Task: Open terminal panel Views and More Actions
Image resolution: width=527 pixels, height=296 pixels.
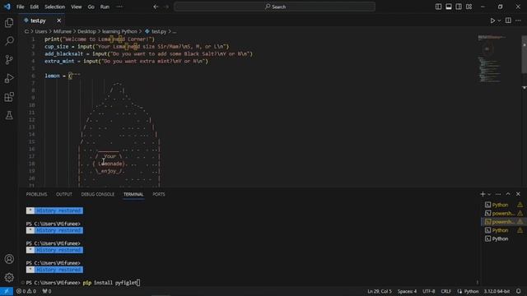Action: (x=498, y=194)
